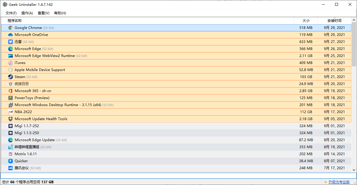The height and width of the screenshot is (185, 357).
Task: Select the Microsoft OneDrive entry name
Action: point(31,35)
